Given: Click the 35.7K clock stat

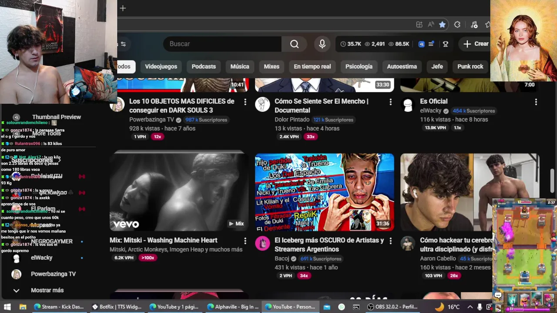Looking at the screenshot, I should coord(351,44).
